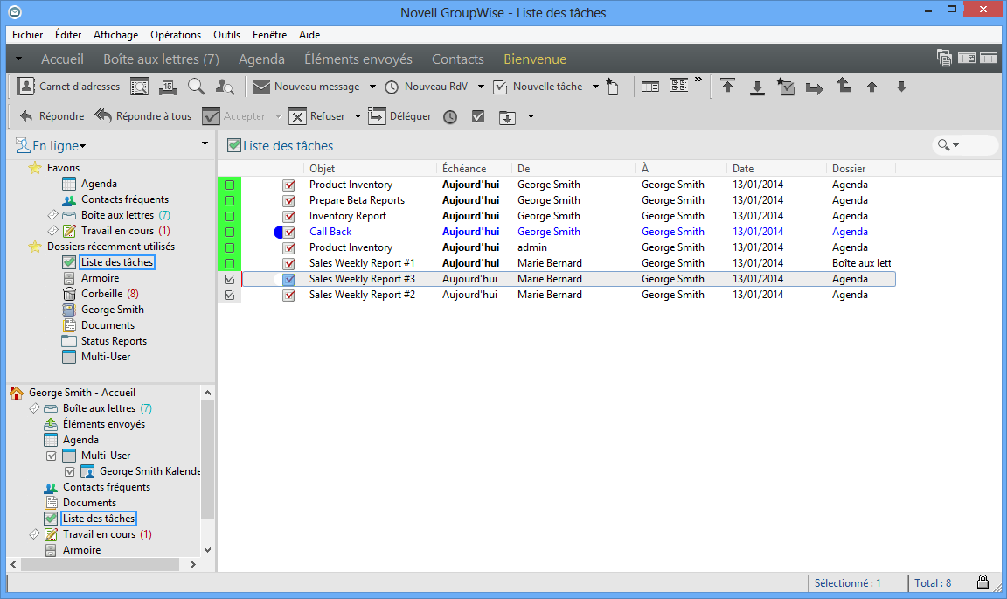Click Déléguer to delegate the task

tap(399, 116)
